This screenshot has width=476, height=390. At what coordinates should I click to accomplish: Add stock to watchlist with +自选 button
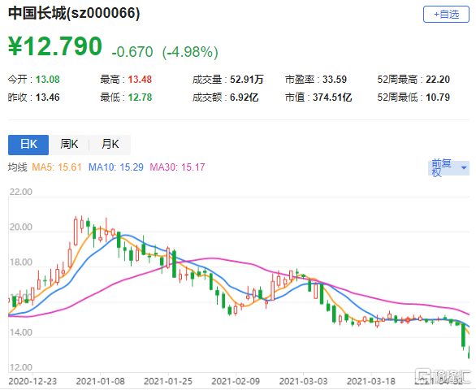[446, 15]
